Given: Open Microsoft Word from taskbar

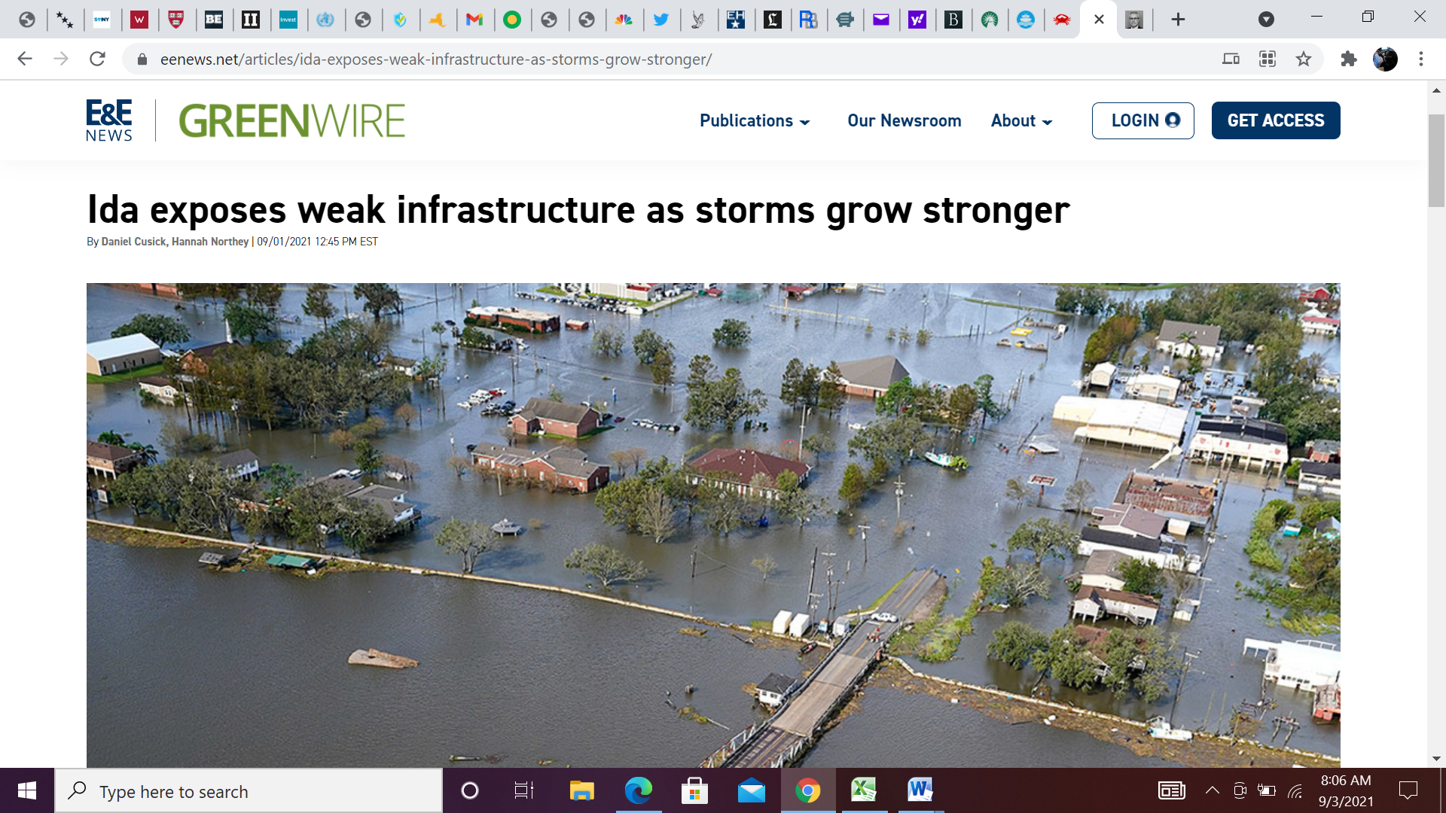Looking at the screenshot, I should click(x=920, y=790).
